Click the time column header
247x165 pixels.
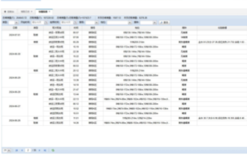(x=76, y=28)
